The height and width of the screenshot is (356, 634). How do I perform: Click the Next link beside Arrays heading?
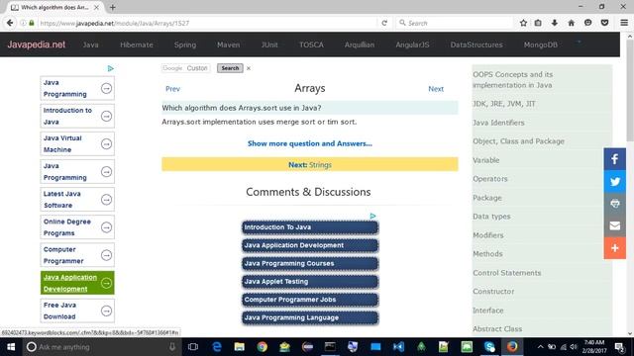tap(436, 89)
